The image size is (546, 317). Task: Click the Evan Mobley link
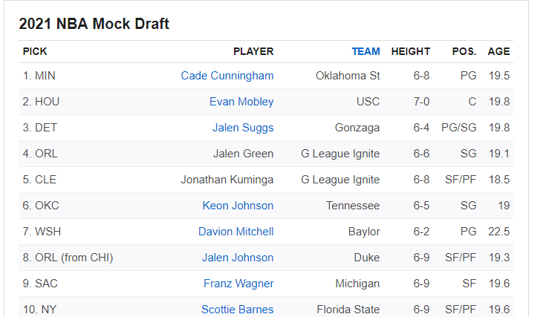pyautogui.click(x=241, y=102)
